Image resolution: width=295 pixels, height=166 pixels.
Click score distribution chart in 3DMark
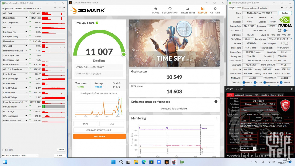tap(99, 107)
